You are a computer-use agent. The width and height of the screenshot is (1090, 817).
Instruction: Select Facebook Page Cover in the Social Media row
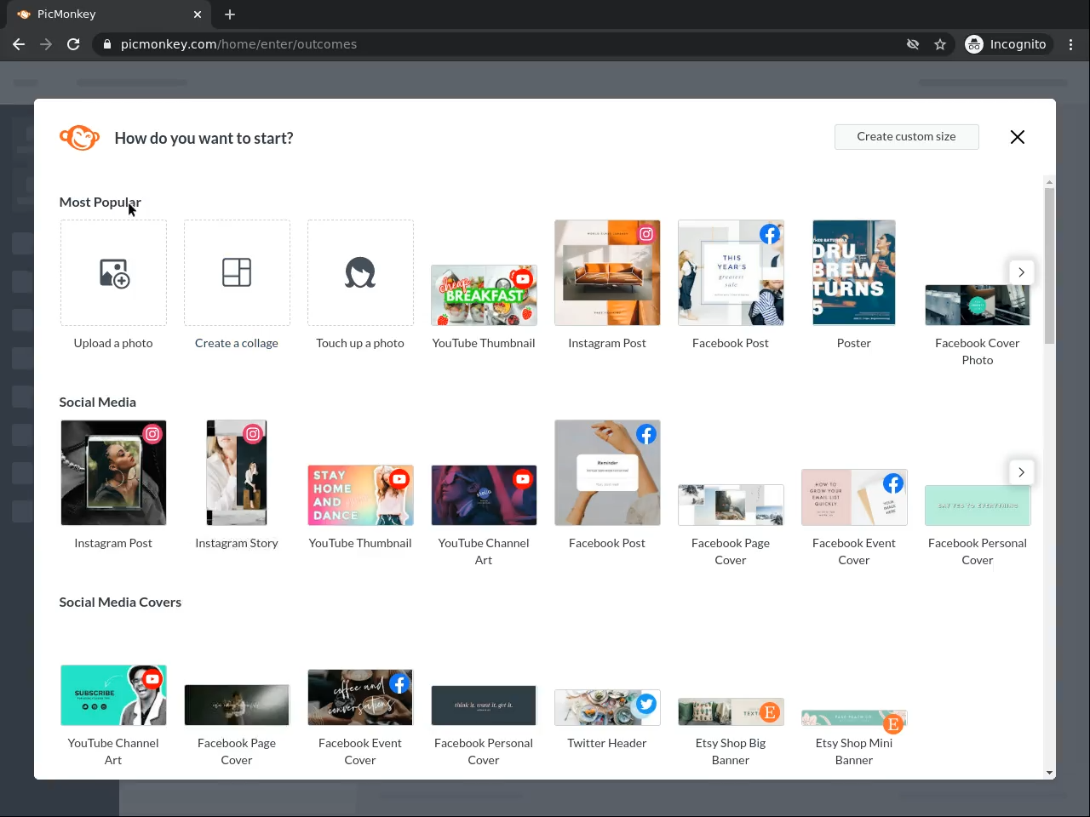tap(731, 505)
